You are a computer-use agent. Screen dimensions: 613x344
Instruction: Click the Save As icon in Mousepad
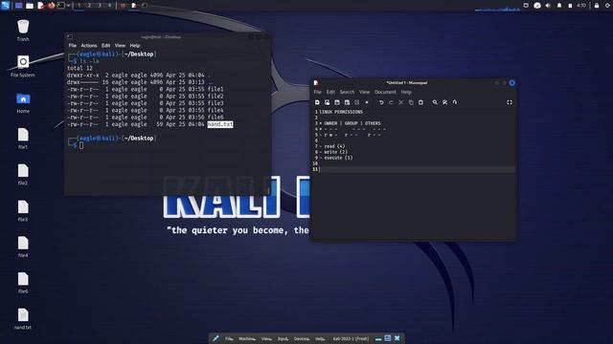coord(347,102)
